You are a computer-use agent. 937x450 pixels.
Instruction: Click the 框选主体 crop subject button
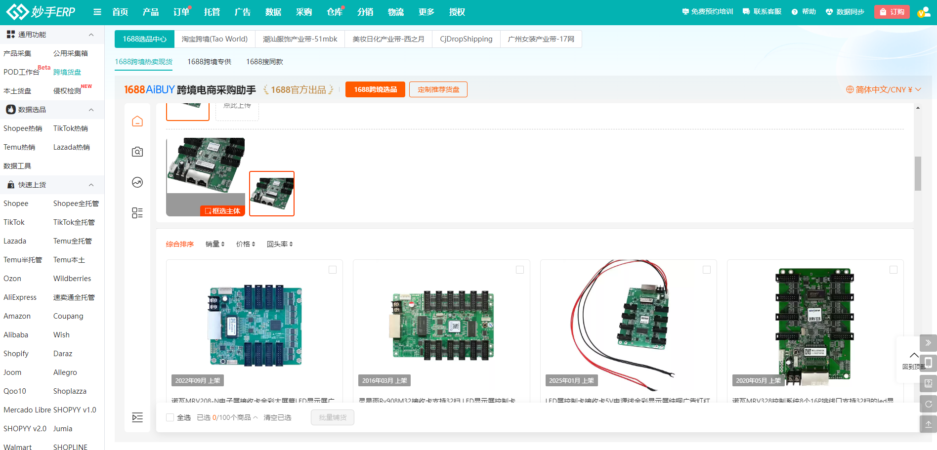click(222, 211)
